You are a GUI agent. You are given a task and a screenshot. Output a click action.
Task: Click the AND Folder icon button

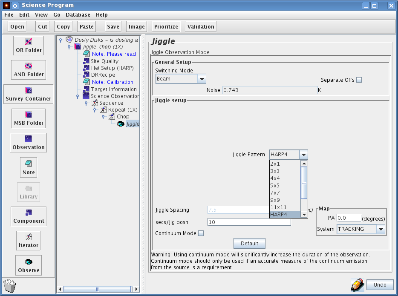coord(29,70)
